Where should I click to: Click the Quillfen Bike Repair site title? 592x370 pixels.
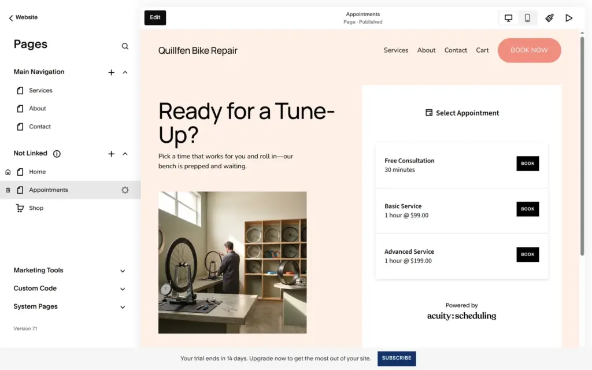click(x=198, y=50)
